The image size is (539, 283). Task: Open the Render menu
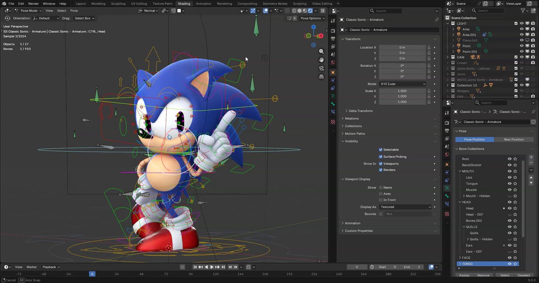[x=33, y=4]
